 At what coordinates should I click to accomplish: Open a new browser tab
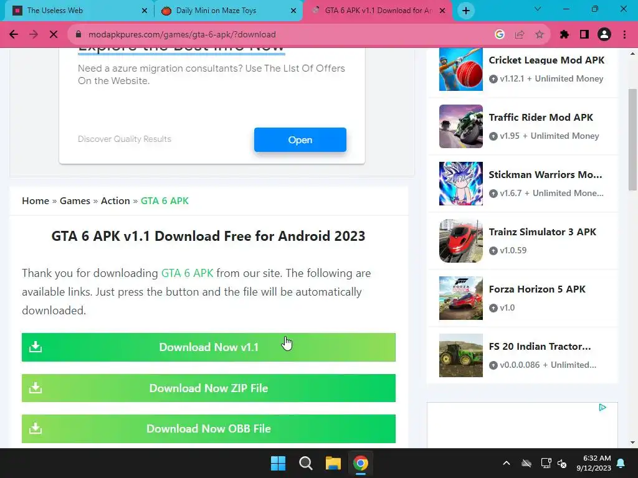click(x=466, y=11)
